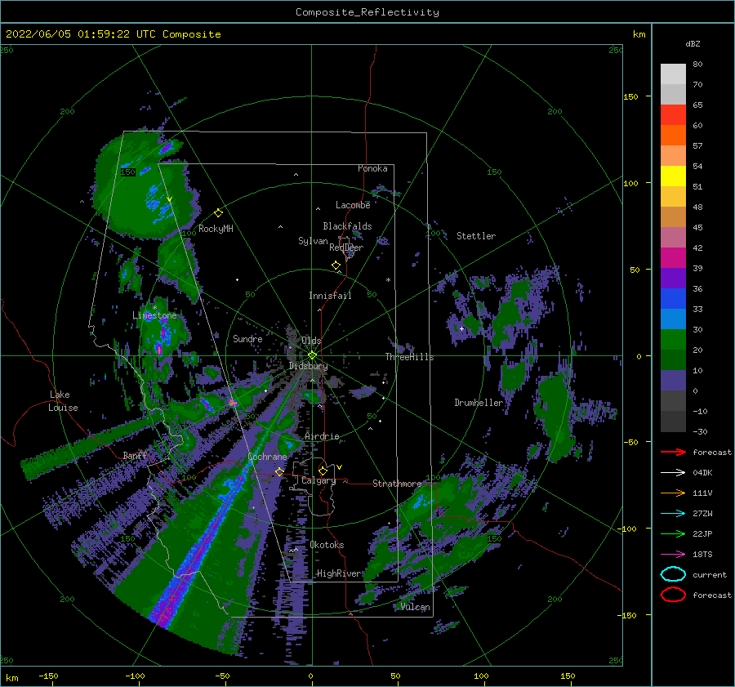Click the Ponoka city label
The width and height of the screenshot is (735, 687).
372,168
